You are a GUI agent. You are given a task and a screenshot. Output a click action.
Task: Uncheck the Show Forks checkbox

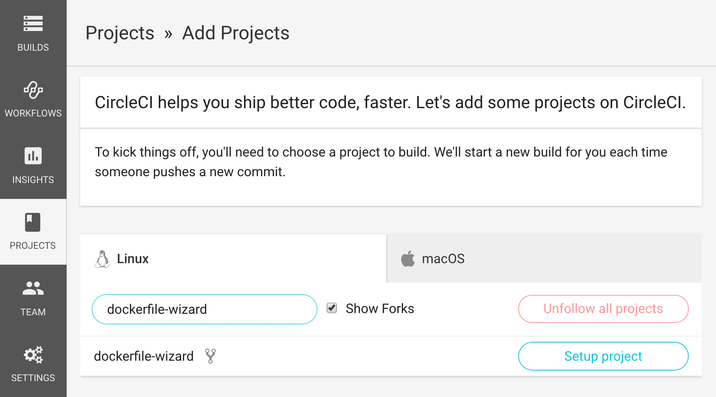click(332, 308)
